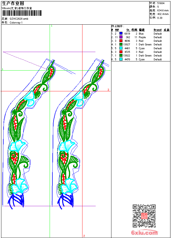Click stitch count 4481
Image resolution: width=171 pixels, height=238 pixels.
coord(127,48)
